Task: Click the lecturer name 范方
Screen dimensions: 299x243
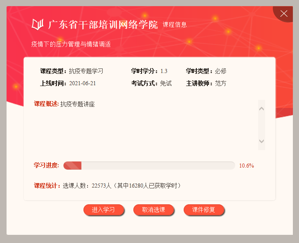Action: pos(220,83)
